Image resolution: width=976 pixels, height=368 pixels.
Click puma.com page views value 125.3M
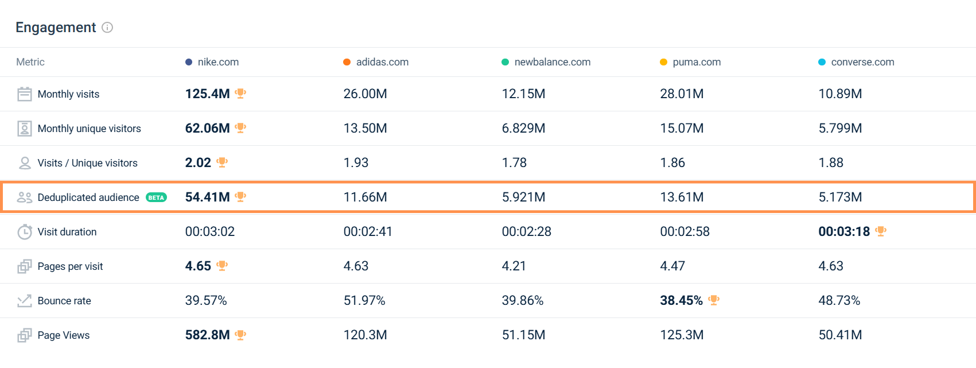(682, 335)
